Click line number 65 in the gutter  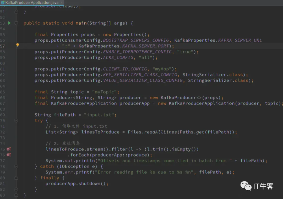click(x=3, y=92)
